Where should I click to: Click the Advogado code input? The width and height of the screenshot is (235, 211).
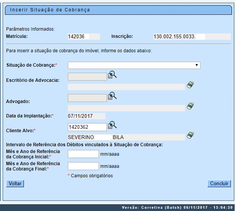[x=87, y=98]
